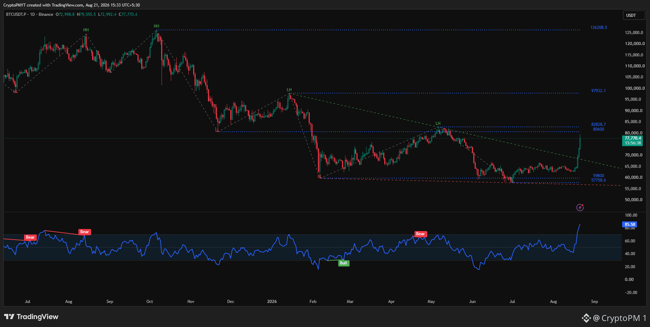This screenshot has height=327, width=650.
Task: Open the USDT currency selector
Action: tap(634, 15)
